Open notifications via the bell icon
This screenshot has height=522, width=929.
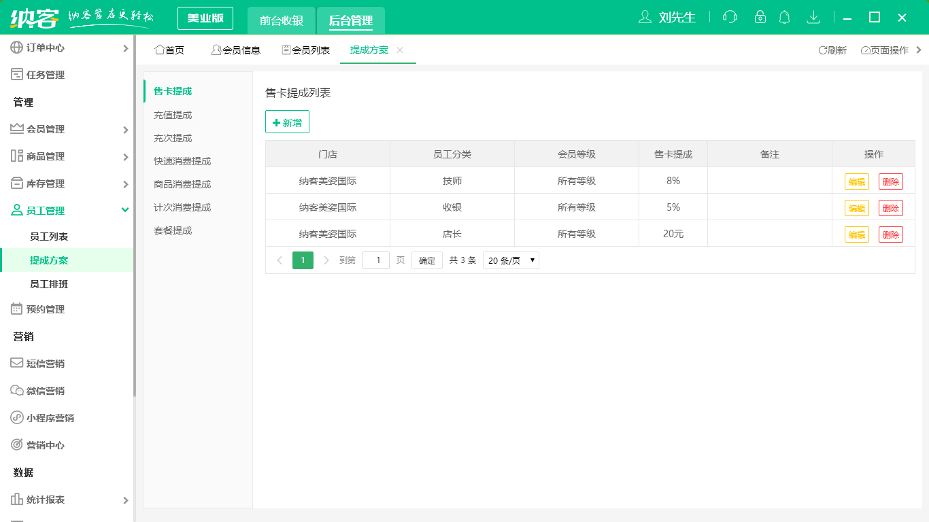pos(784,17)
